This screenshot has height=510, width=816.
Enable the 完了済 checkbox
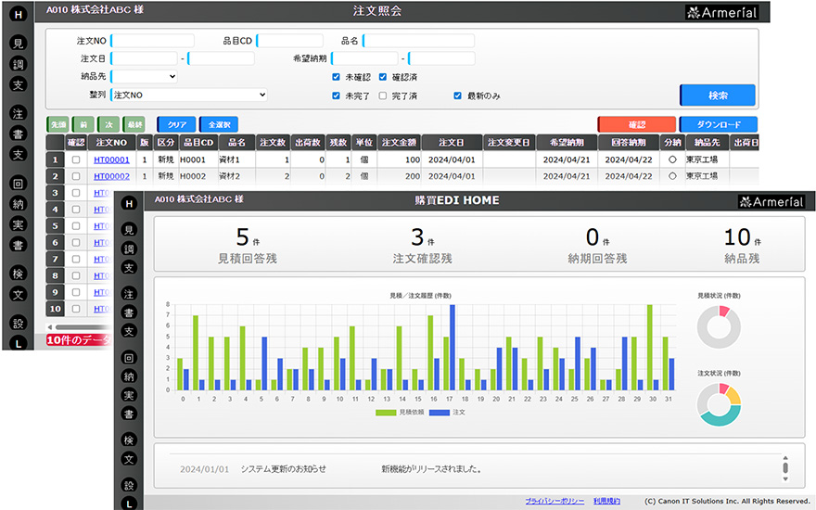click(x=383, y=95)
